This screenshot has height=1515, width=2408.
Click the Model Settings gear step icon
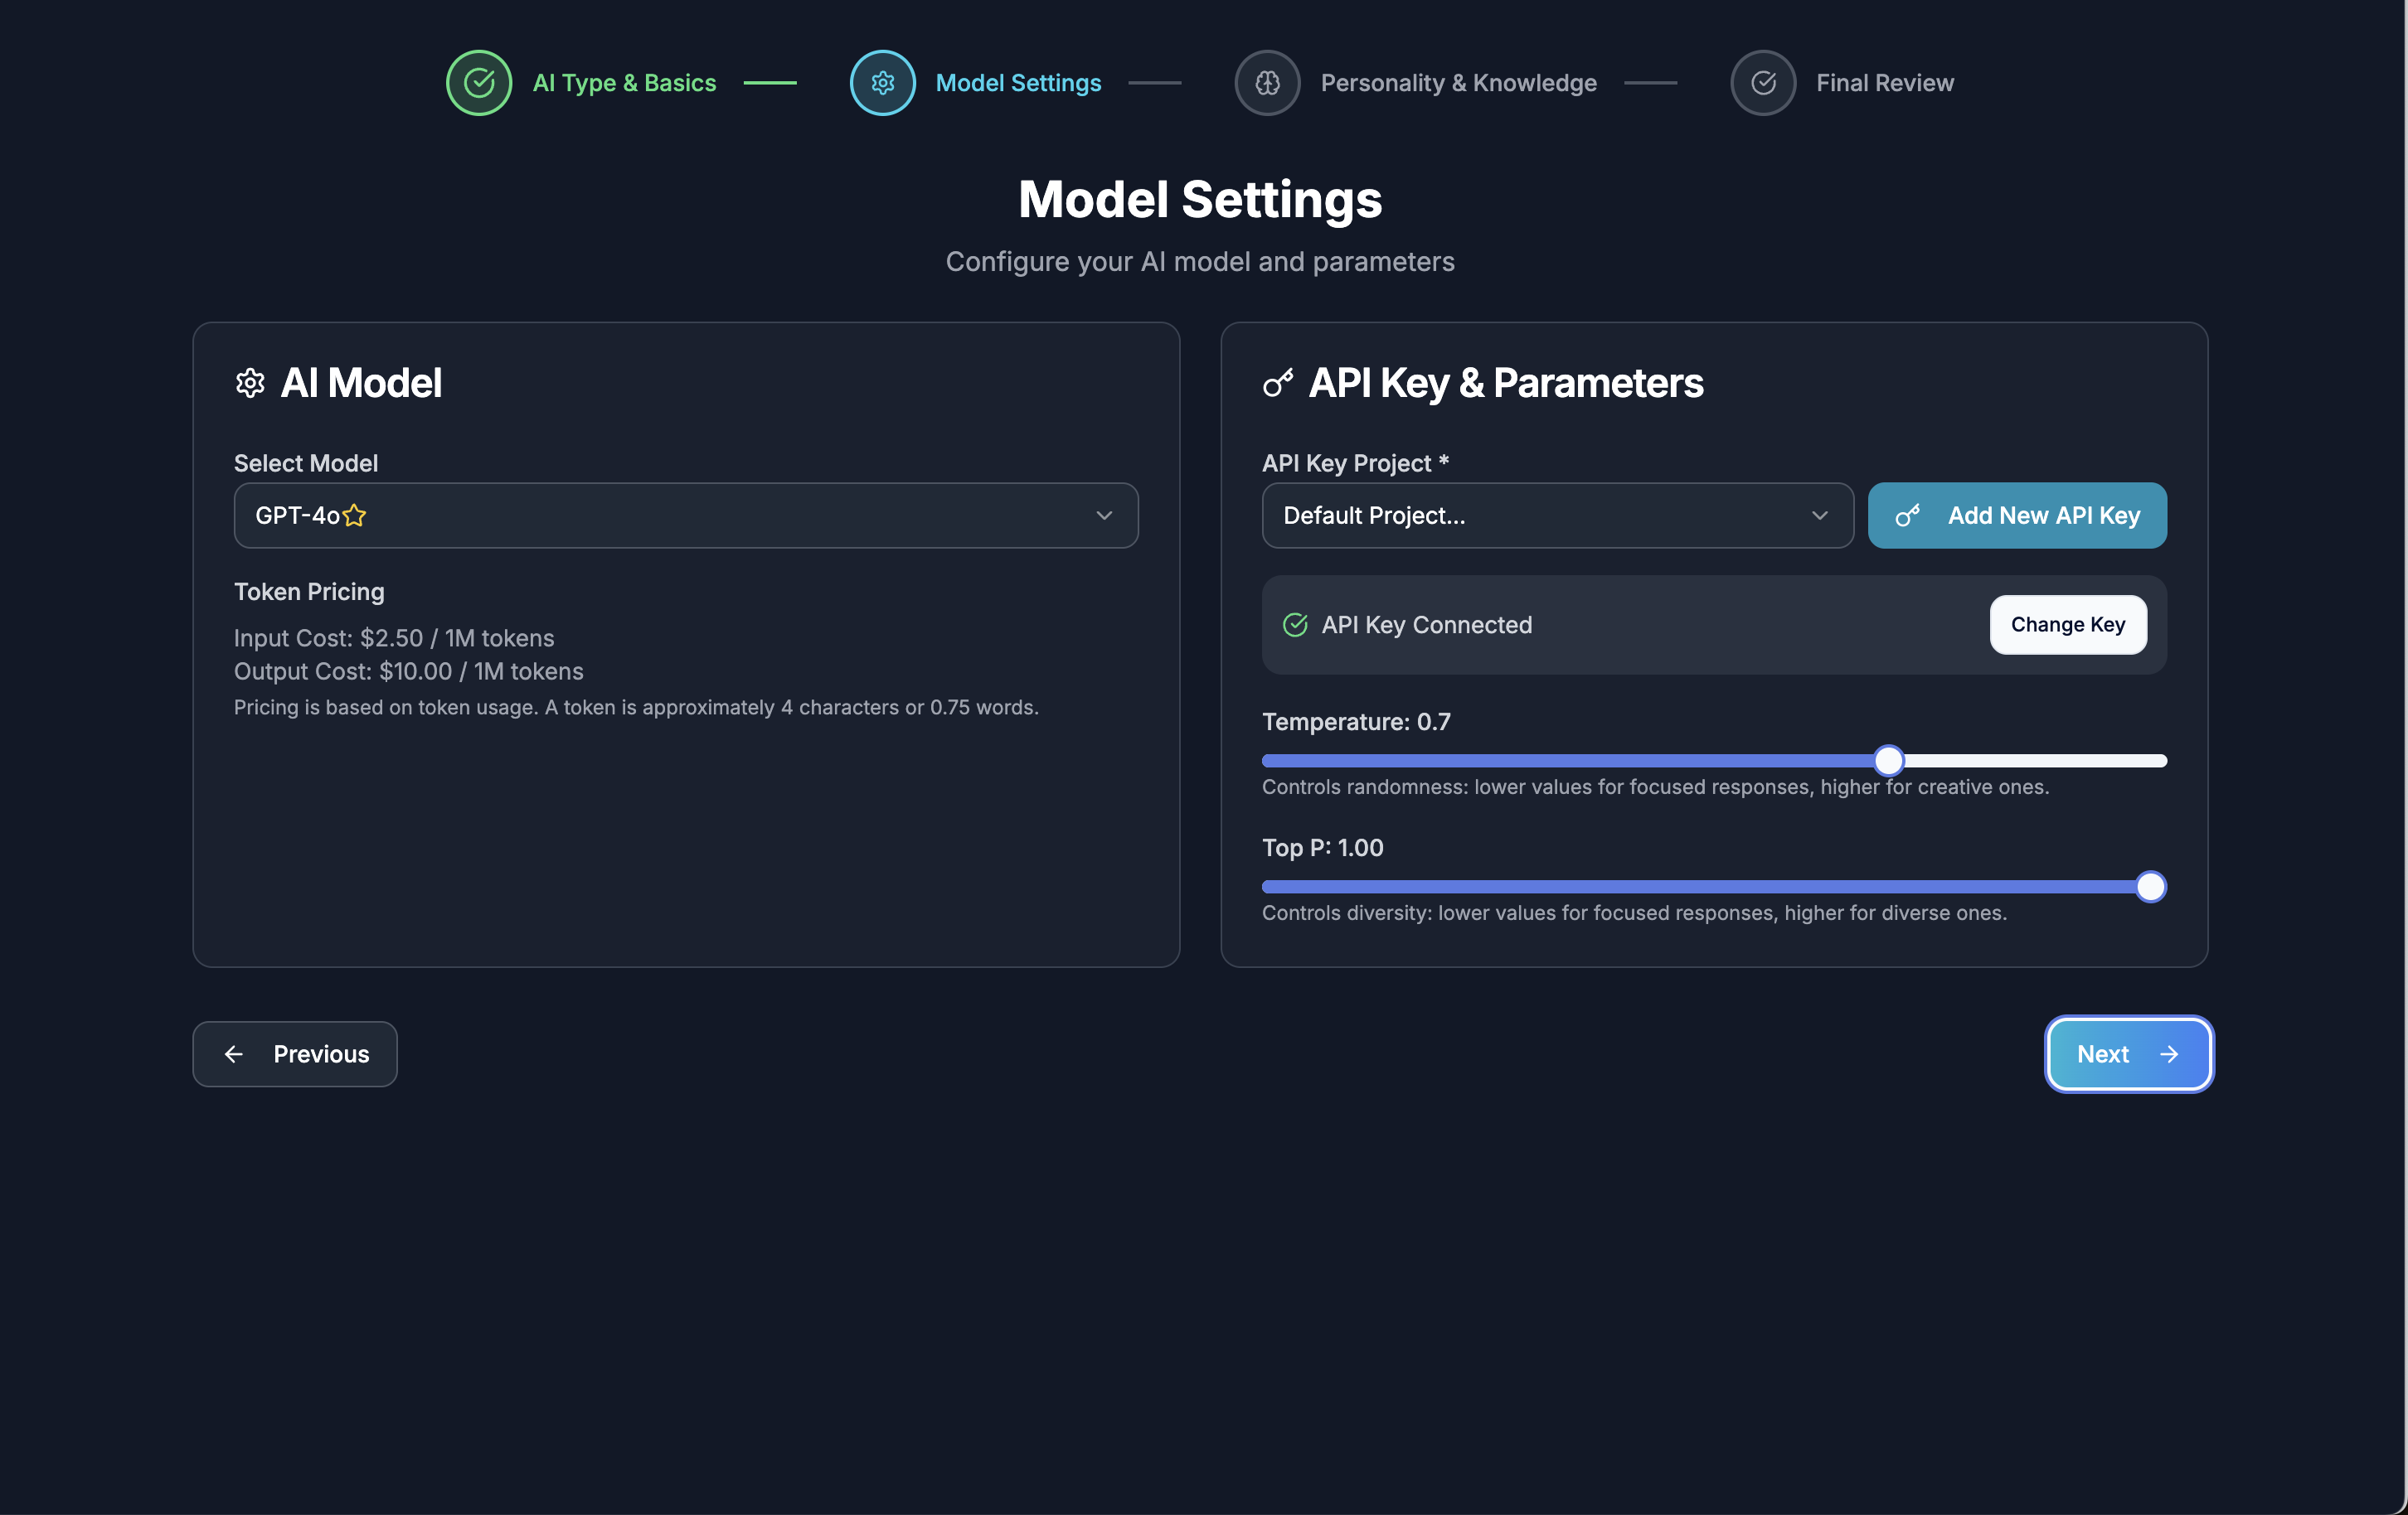[882, 83]
